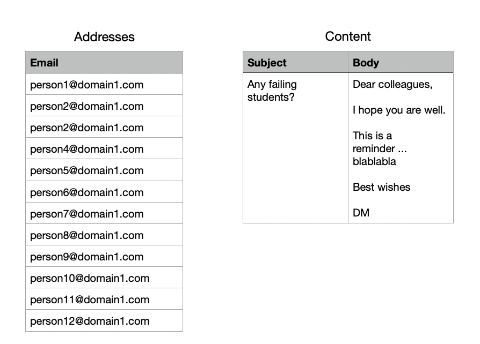Click the "I hope you are well." line
The width and height of the screenshot is (480, 344).
click(399, 110)
